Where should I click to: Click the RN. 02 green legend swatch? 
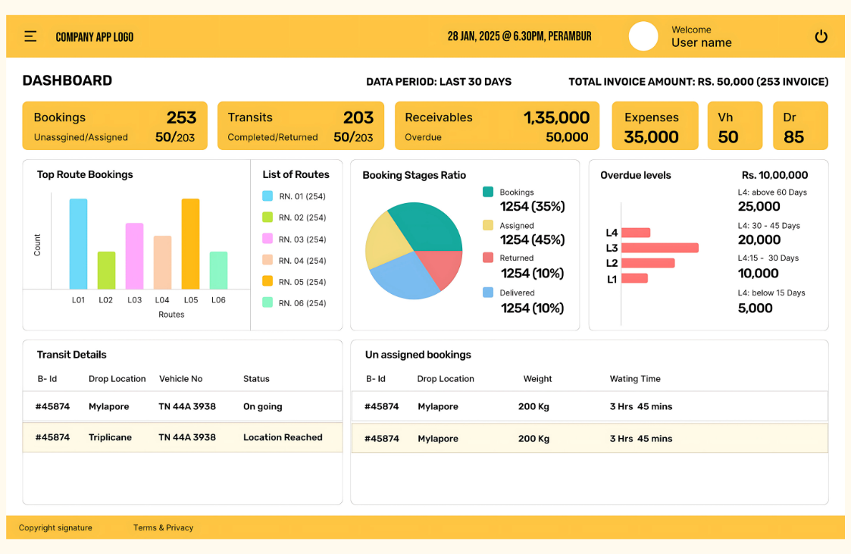coord(268,217)
